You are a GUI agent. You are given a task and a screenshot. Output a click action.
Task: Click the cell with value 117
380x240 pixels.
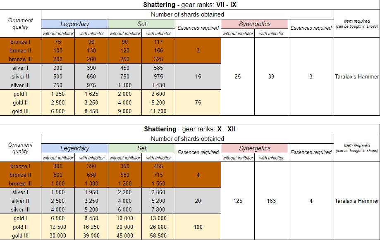(x=158, y=42)
